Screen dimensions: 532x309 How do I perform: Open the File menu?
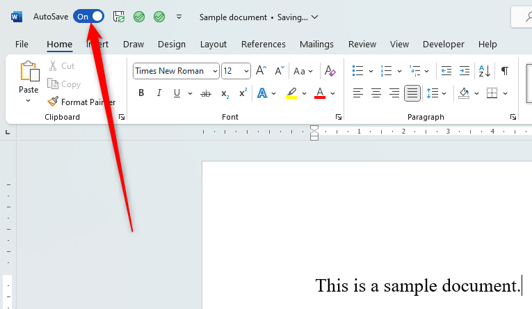tap(22, 44)
